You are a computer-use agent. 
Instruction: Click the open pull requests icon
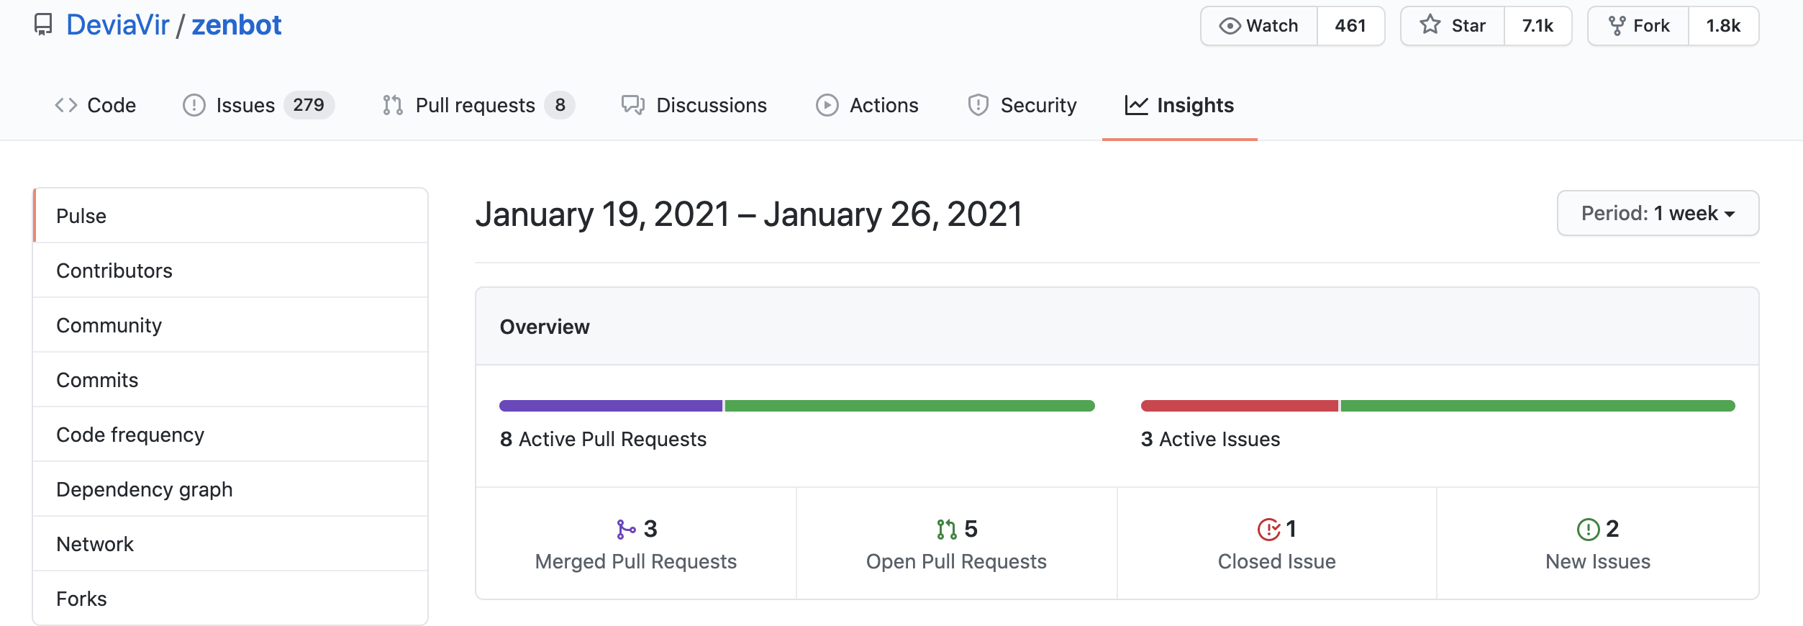click(946, 530)
